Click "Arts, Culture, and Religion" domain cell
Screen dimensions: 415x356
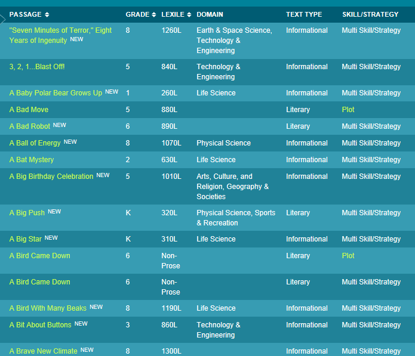233,187
